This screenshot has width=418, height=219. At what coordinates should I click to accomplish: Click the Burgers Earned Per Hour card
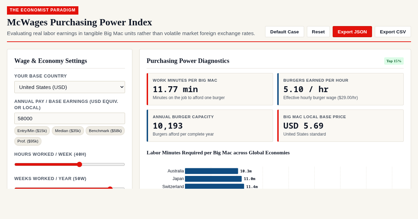(x=340, y=89)
